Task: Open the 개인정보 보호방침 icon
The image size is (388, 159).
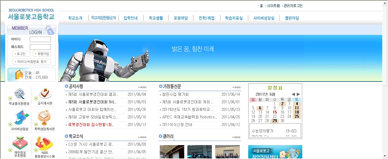Action: [x=20, y=144]
